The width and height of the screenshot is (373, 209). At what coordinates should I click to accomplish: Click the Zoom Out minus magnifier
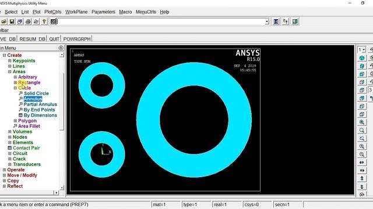(362, 154)
